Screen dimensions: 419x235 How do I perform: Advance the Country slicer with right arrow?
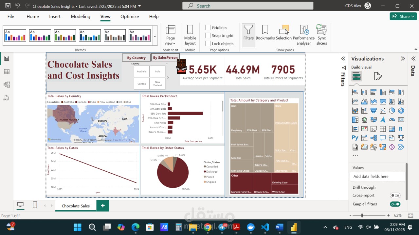tap(168, 78)
